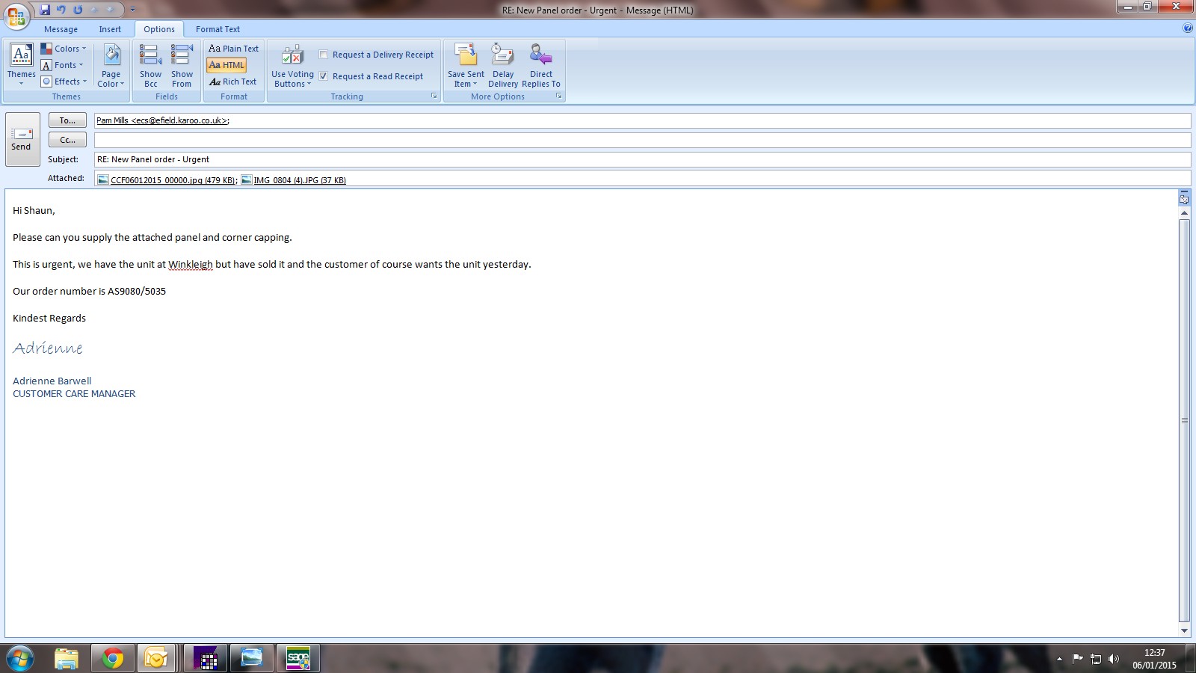Uncheck Request a Read Receipt
Viewport: 1196px width, 673px height.
pyautogui.click(x=324, y=76)
